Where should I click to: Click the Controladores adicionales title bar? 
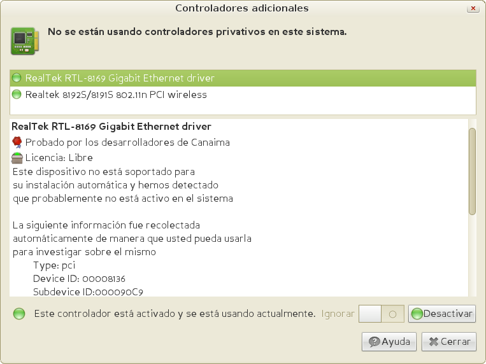coord(242,8)
